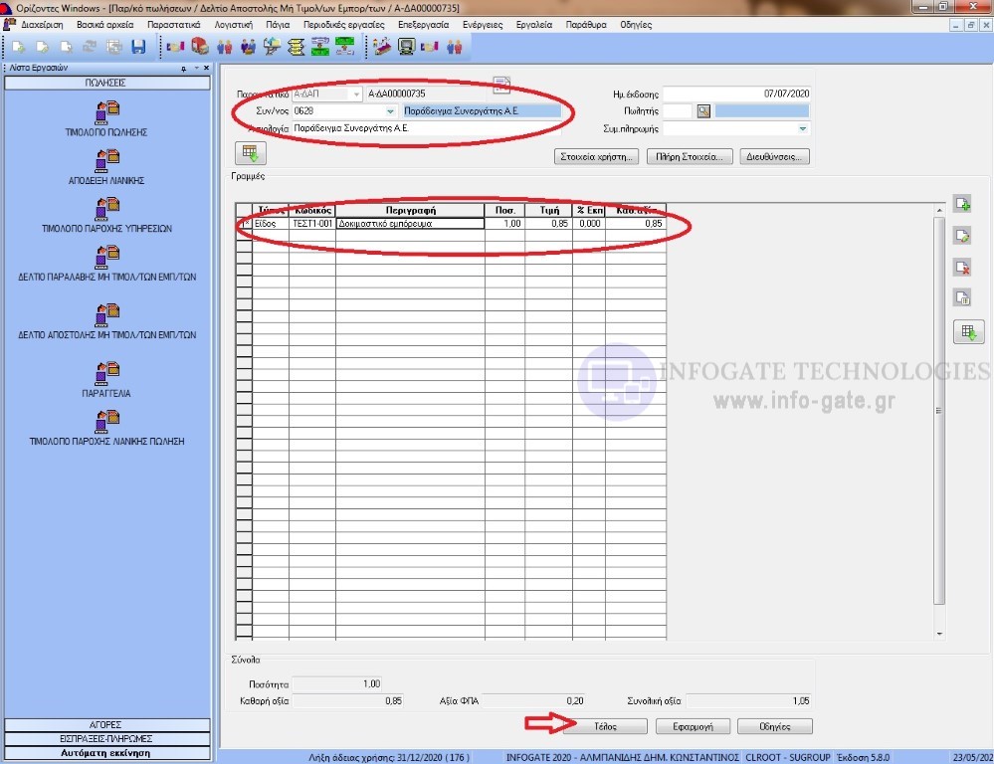Click the salesperson lookup search icon

[x=703, y=111]
